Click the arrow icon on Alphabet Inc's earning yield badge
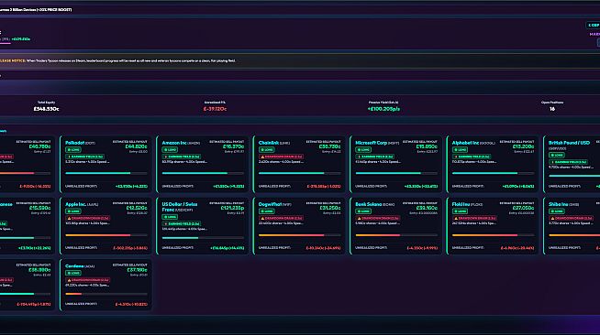The height and width of the screenshot is (335, 600). (456, 157)
